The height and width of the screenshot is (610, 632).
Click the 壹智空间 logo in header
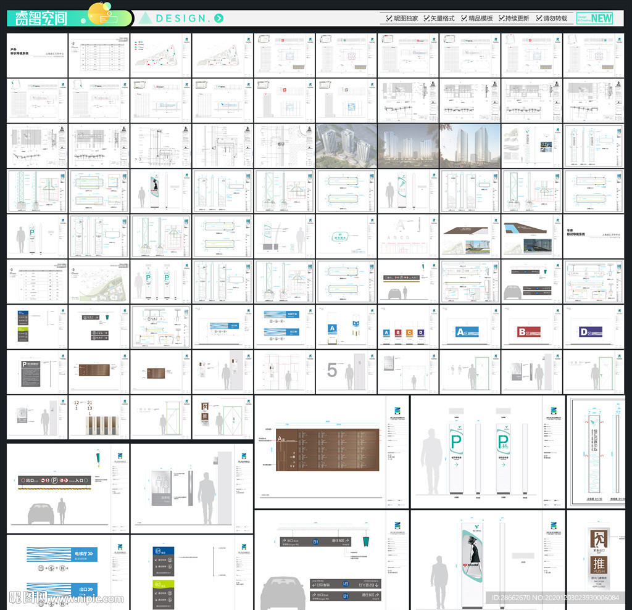[41, 18]
